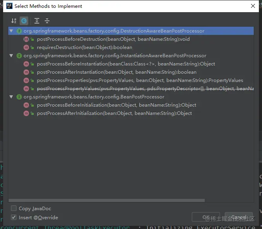The image size is (262, 229).
Task: Collapse the DestructionAwareBeanPostProcessor node arrow
Action: (11, 31)
